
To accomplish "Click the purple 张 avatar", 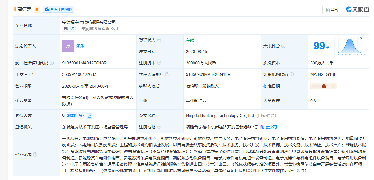I will [68, 46].
